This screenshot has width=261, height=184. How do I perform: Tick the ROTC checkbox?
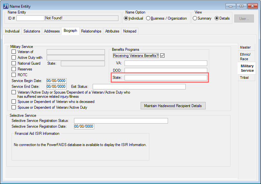14,75
